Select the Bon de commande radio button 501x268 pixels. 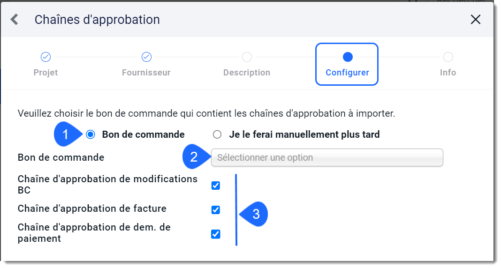(x=91, y=134)
